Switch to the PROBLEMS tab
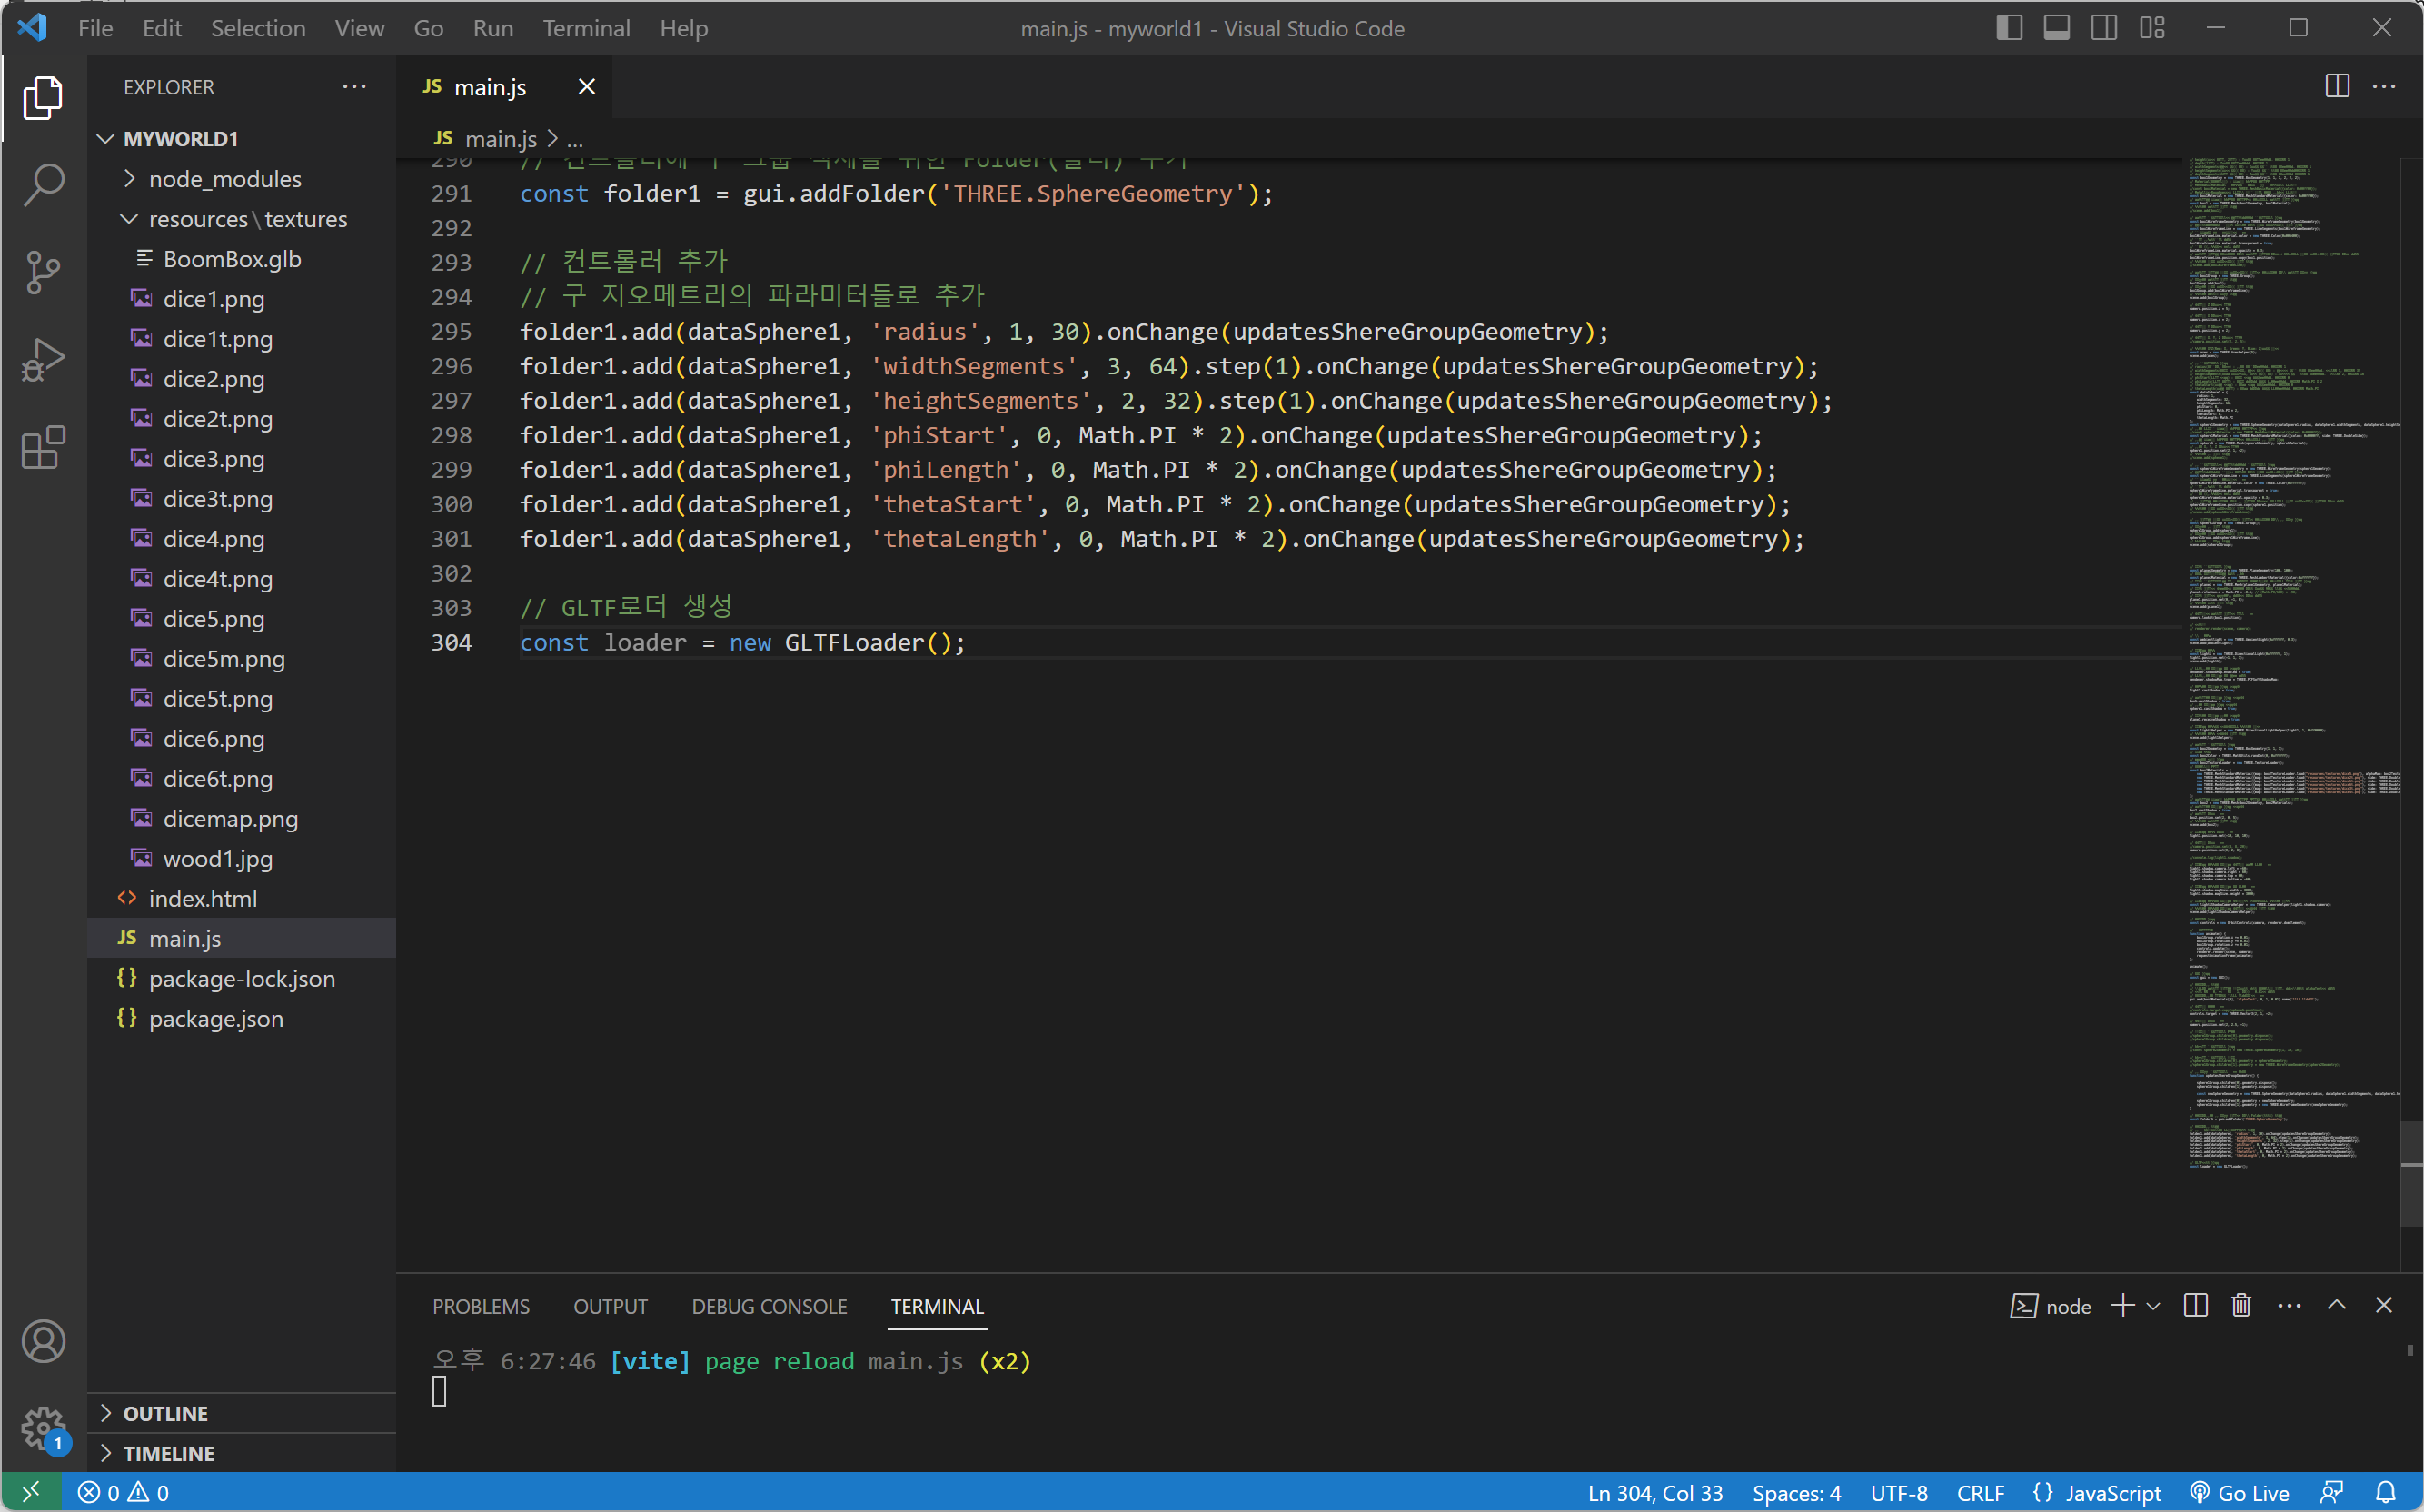Screen dimensions: 2424x1512 [481, 1306]
